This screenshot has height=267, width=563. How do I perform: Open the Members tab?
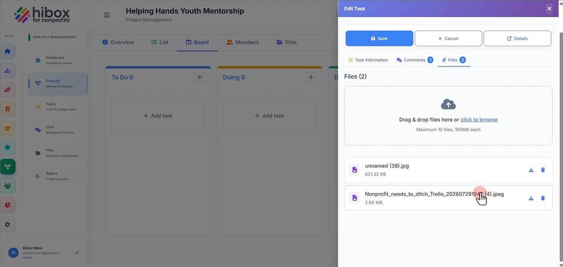click(242, 42)
